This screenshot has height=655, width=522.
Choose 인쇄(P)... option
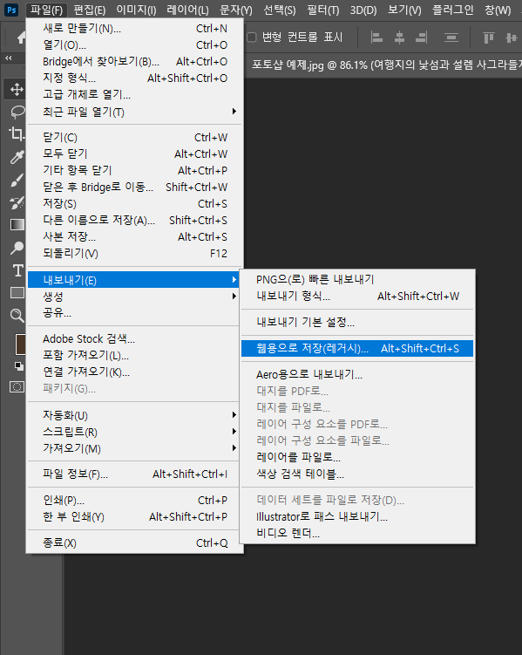click(x=135, y=500)
